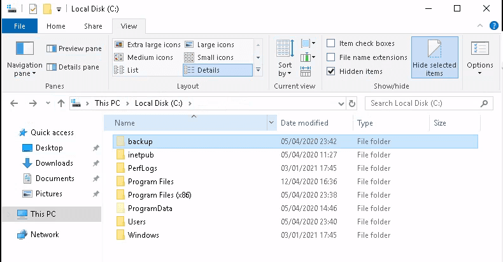
Task: Open Desktop in the navigation pane
Action: [43, 148]
